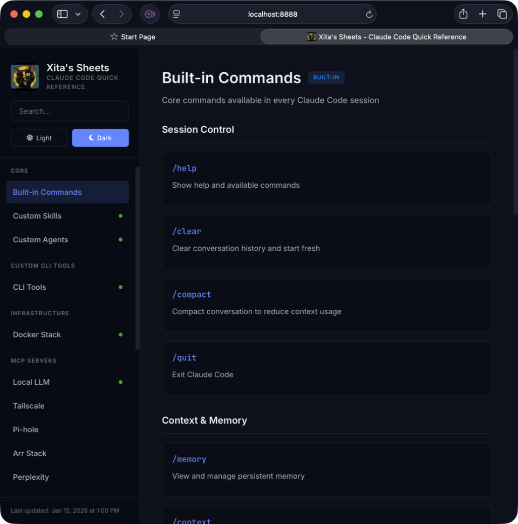Open Pi-hole in sidebar

click(x=67, y=430)
